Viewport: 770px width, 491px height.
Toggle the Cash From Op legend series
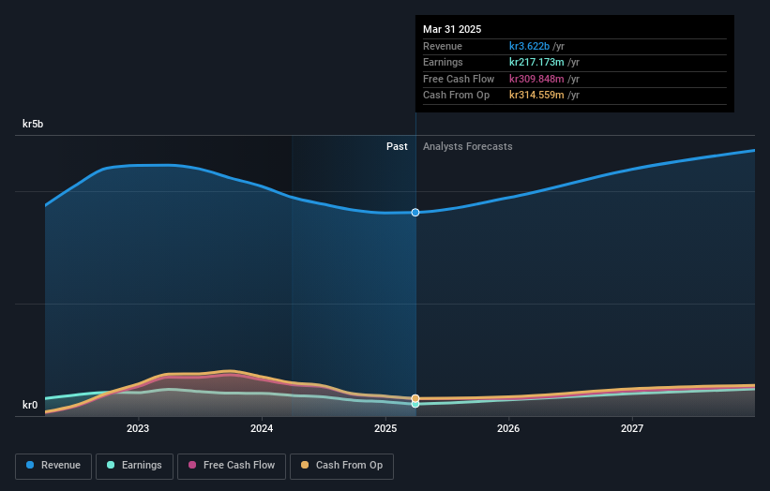point(341,466)
